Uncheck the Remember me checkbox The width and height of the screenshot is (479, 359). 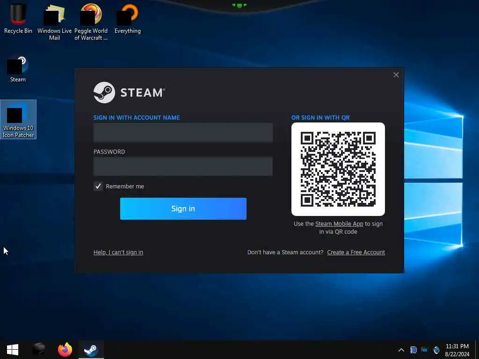(x=98, y=186)
